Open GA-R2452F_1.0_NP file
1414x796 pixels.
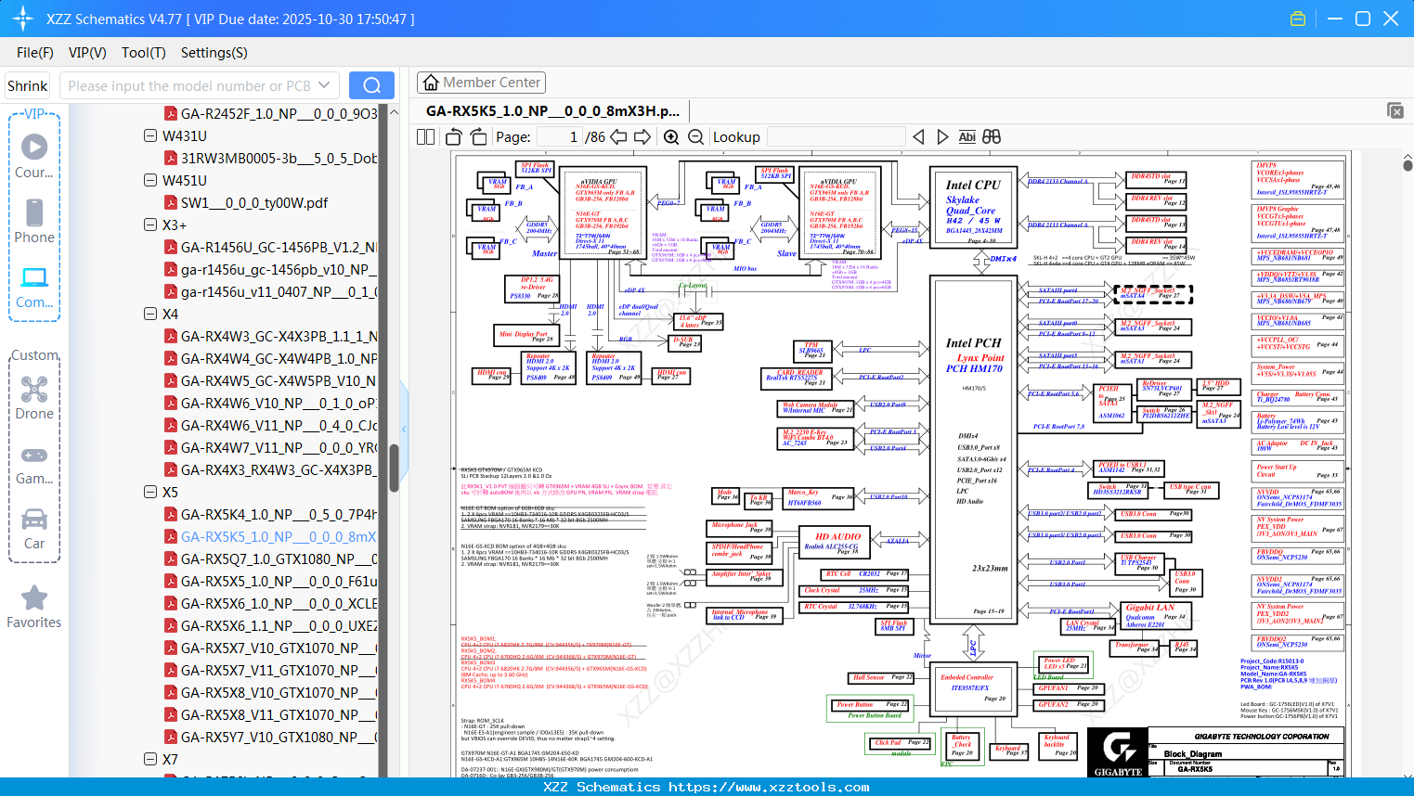click(x=279, y=113)
